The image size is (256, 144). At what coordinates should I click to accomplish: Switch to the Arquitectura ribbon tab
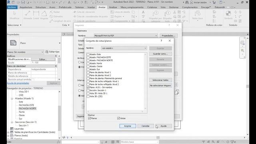(26, 7)
